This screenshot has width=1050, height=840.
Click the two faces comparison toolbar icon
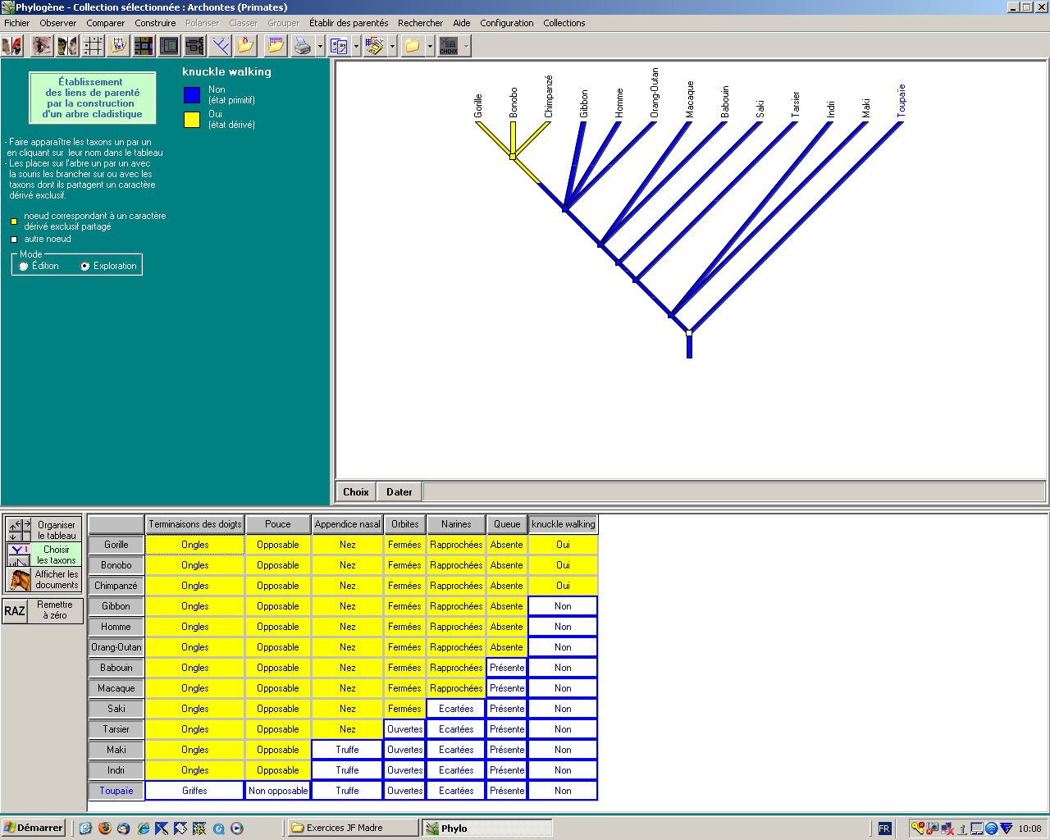(x=67, y=46)
